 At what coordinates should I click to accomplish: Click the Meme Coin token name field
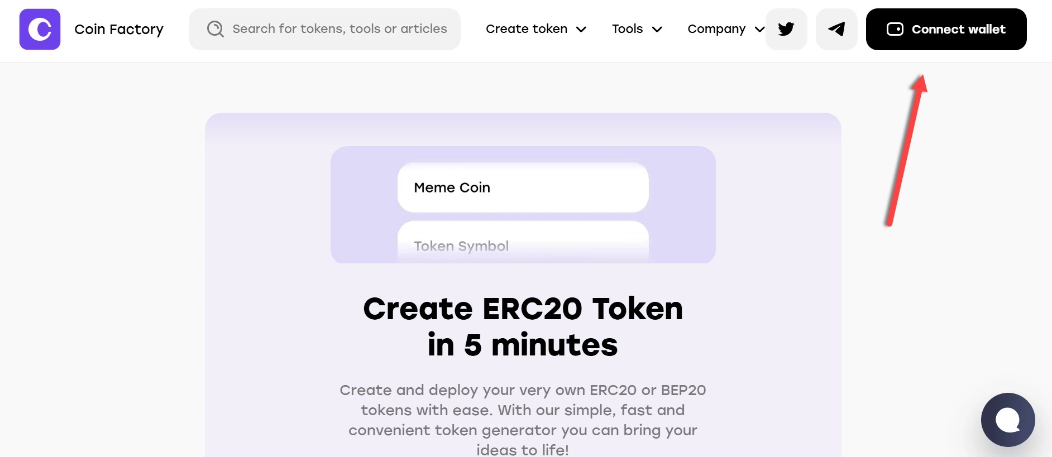(x=523, y=187)
